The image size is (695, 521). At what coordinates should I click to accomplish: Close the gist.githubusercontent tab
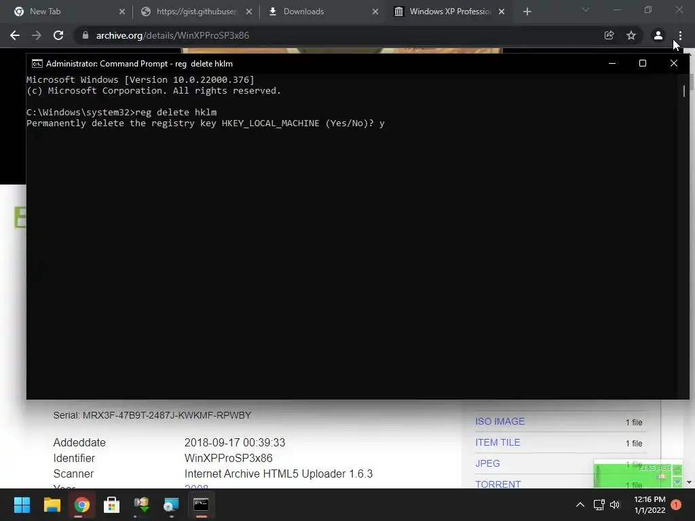tap(249, 12)
